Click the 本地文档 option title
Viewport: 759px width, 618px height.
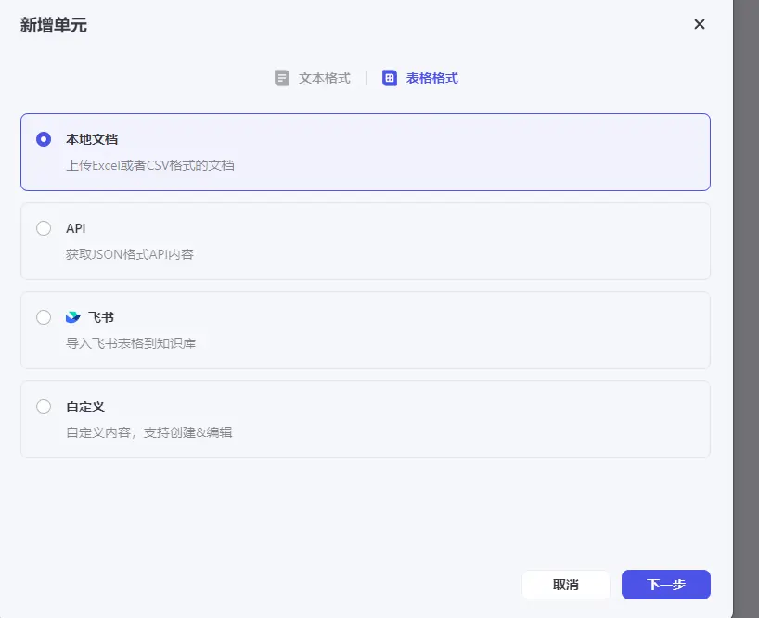tap(92, 139)
